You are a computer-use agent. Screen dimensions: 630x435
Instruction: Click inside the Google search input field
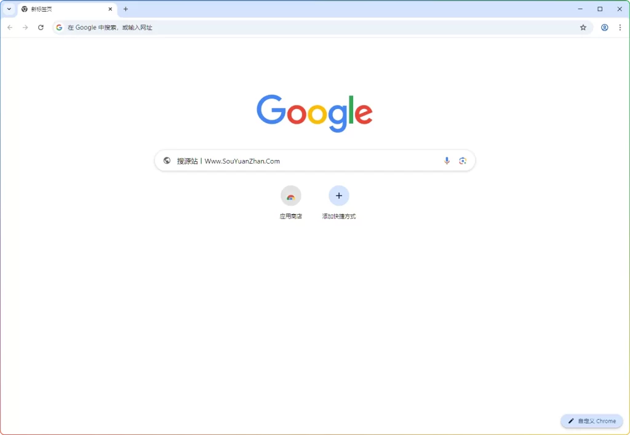coord(308,161)
